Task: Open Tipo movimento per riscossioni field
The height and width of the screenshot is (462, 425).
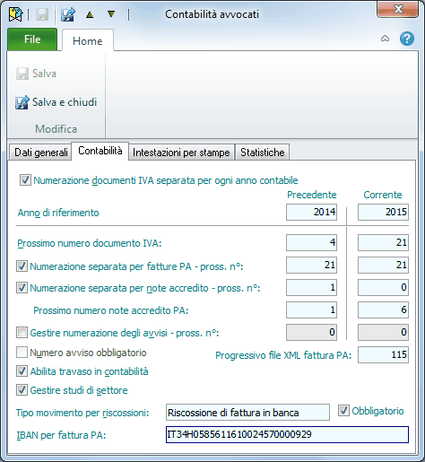Action: coord(247,413)
